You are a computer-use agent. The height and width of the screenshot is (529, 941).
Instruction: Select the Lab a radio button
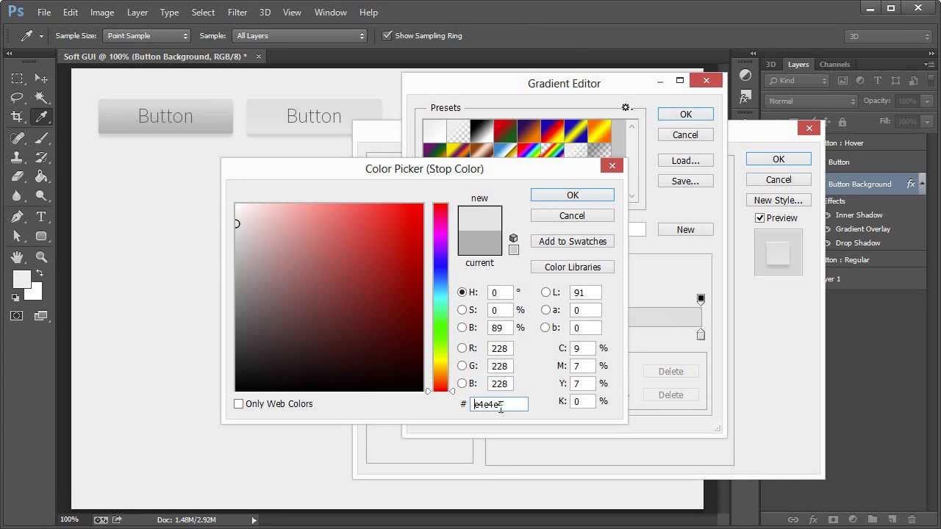tap(545, 310)
